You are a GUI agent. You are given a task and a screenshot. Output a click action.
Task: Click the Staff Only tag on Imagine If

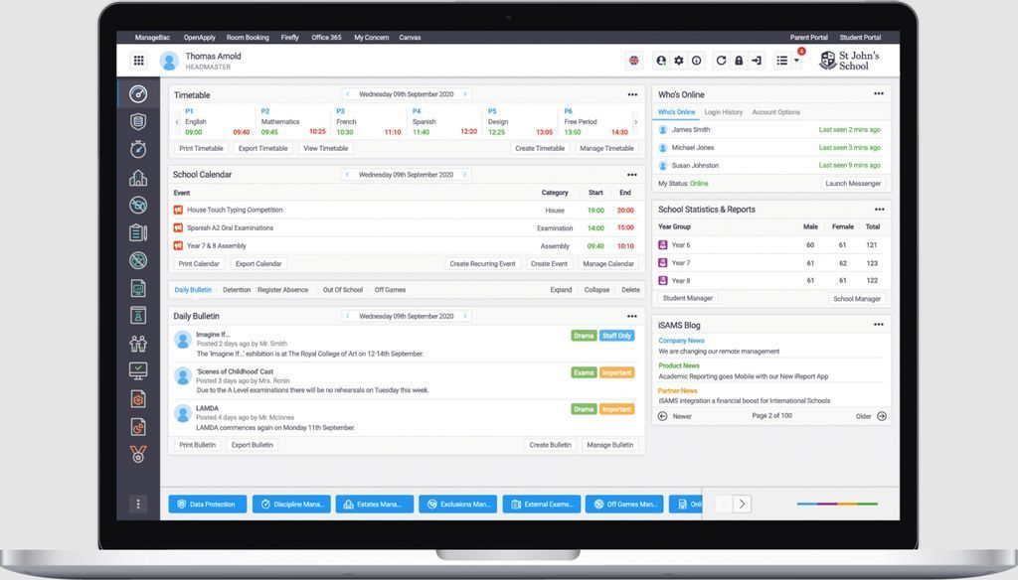[616, 336]
